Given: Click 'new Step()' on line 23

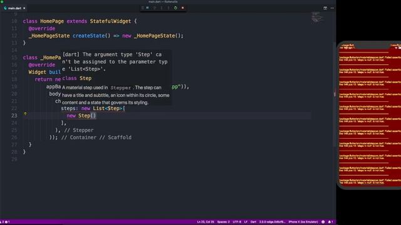Looking at the screenshot, I should (x=81, y=116).
